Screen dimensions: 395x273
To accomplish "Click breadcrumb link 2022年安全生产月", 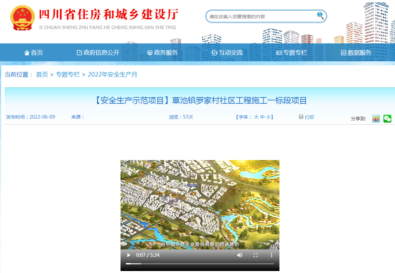I will [112, 75].
